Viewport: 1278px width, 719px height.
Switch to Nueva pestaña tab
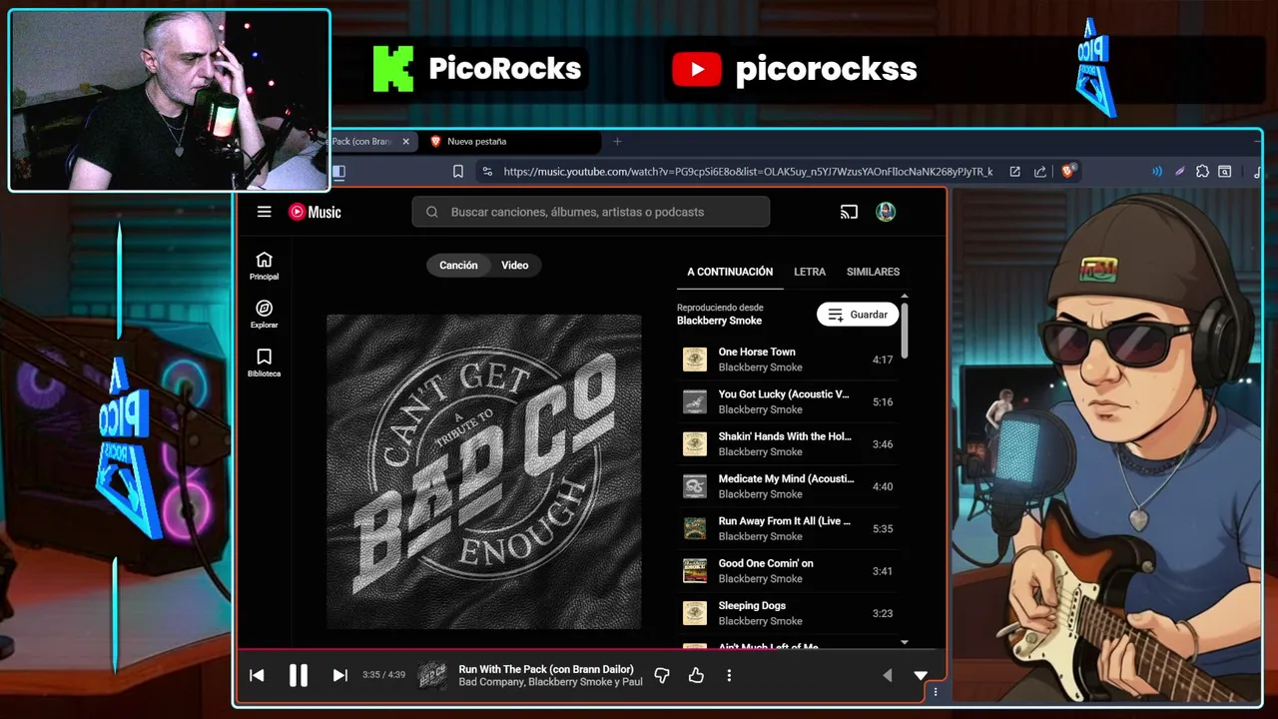tap(510, 142)
